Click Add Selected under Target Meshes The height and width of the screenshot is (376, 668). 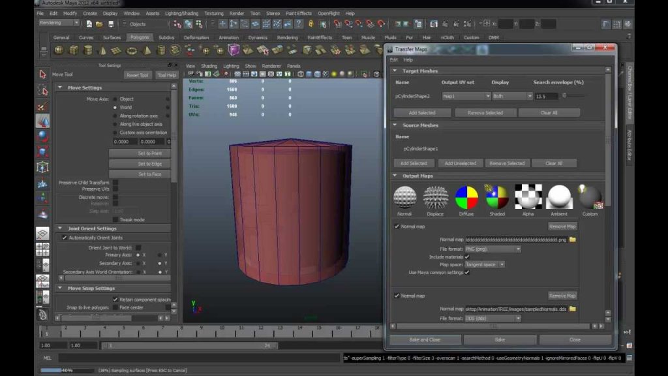(x=422, y=112)
